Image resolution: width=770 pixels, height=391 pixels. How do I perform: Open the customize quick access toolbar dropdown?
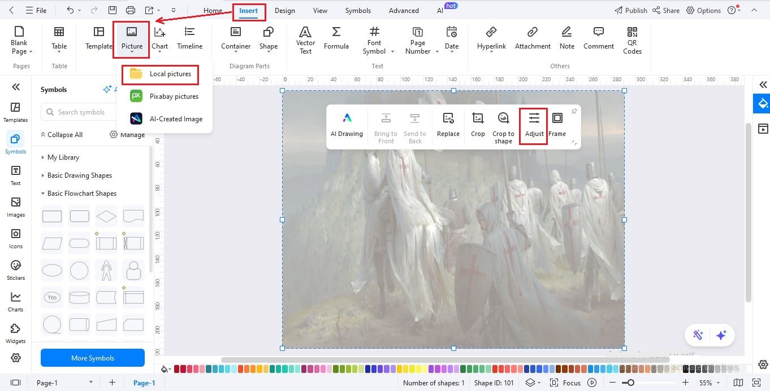[x=174, y=10]
